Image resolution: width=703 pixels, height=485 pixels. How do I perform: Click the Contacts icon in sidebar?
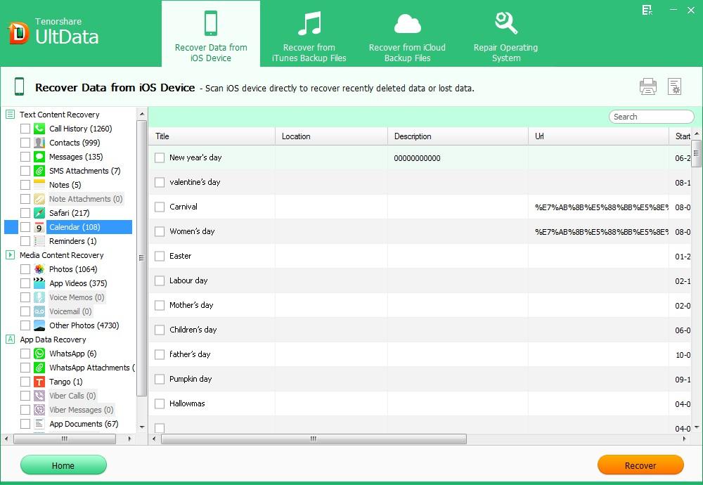[x=39, y=143]
